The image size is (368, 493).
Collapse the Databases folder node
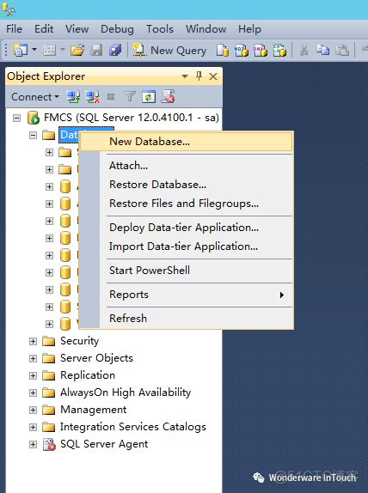[33, 135]
